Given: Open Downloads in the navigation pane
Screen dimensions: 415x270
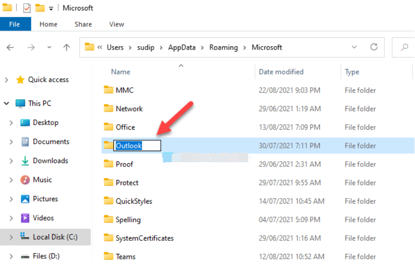Looking at the screenshot, I should (x=50, y=161).
